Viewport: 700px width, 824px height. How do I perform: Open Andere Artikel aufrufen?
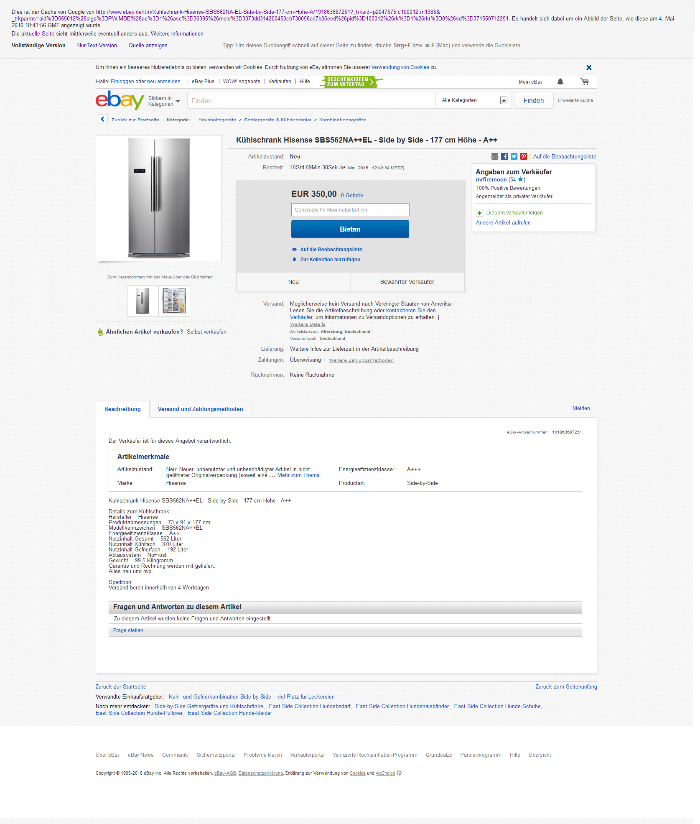[503, 223]
